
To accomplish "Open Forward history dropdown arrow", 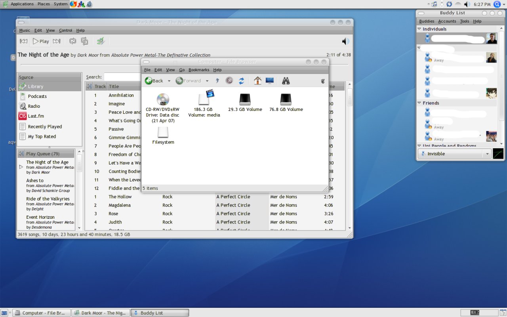I will click(207, 81).
